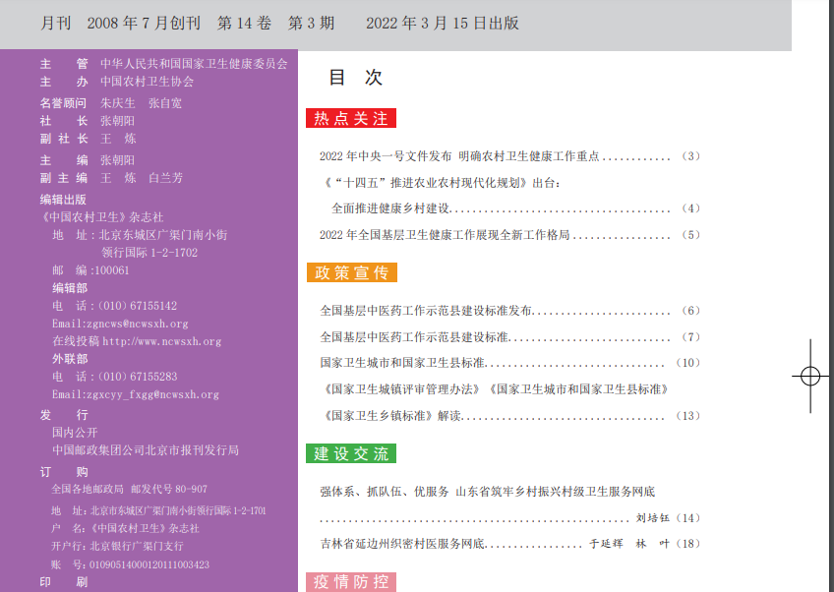This screenshot has height=592, width=834.
Task: Click the 印刷 heading
Action: (64, 582)
